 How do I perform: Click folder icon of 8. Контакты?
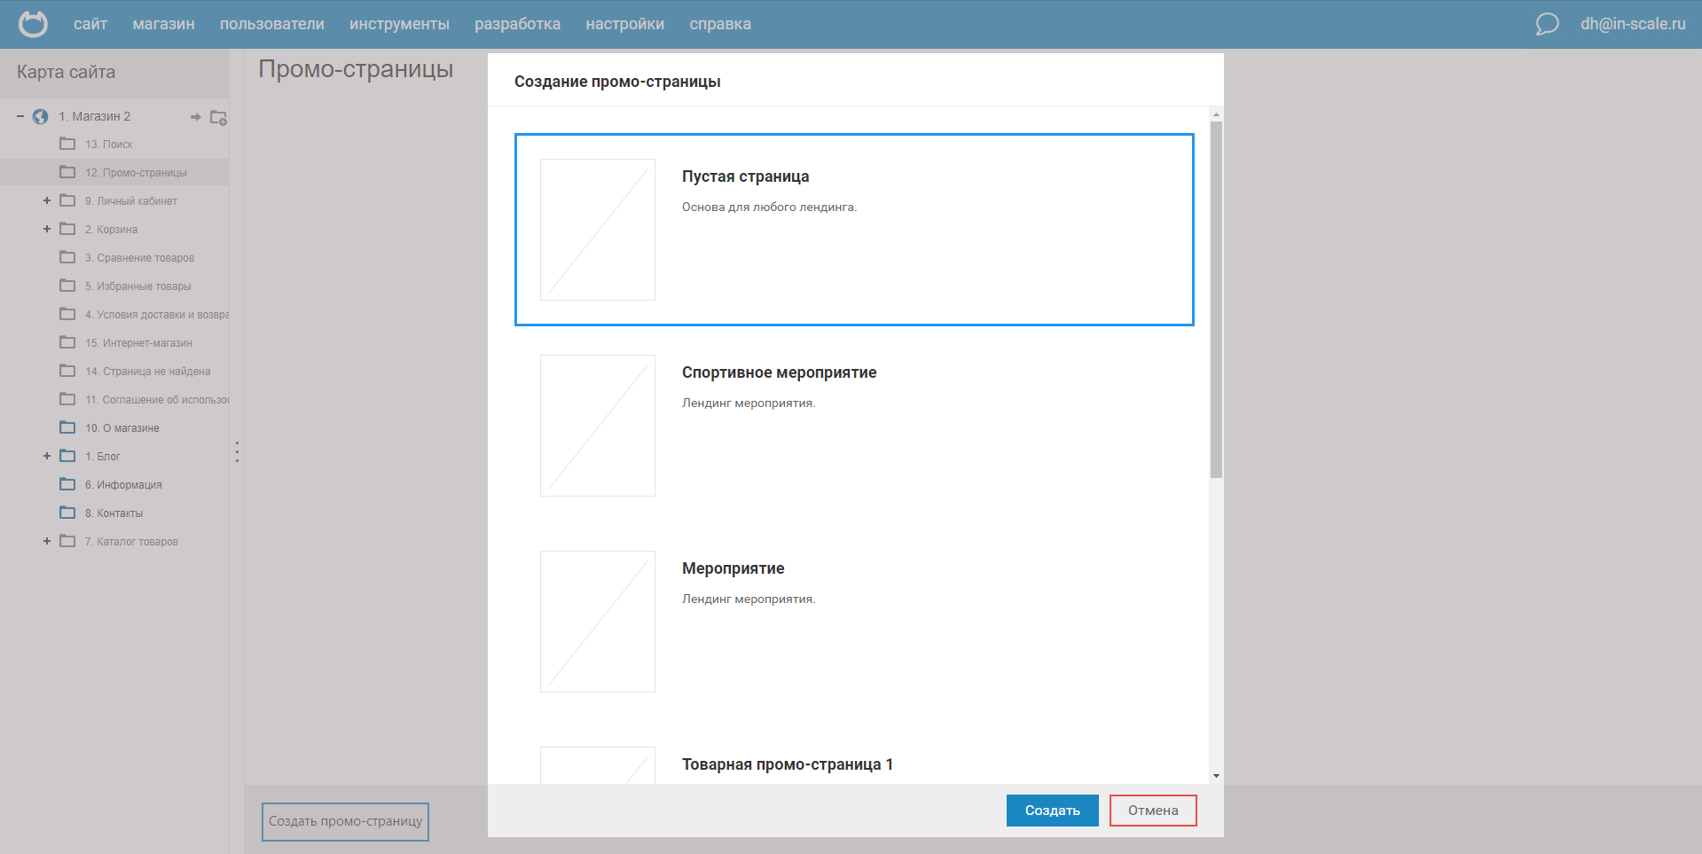pyautogui.click(x=67, y=513)
